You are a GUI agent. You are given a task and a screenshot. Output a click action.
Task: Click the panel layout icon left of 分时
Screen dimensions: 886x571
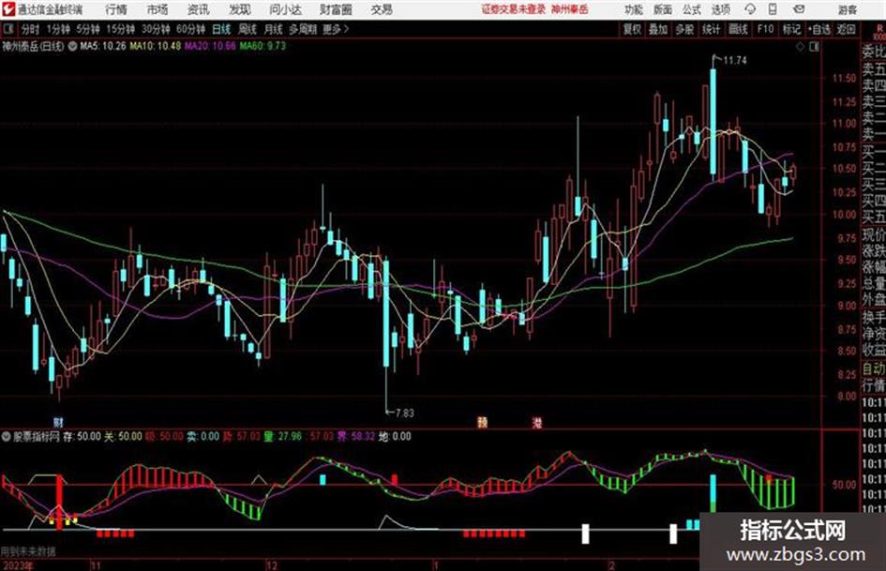point(8,29)
